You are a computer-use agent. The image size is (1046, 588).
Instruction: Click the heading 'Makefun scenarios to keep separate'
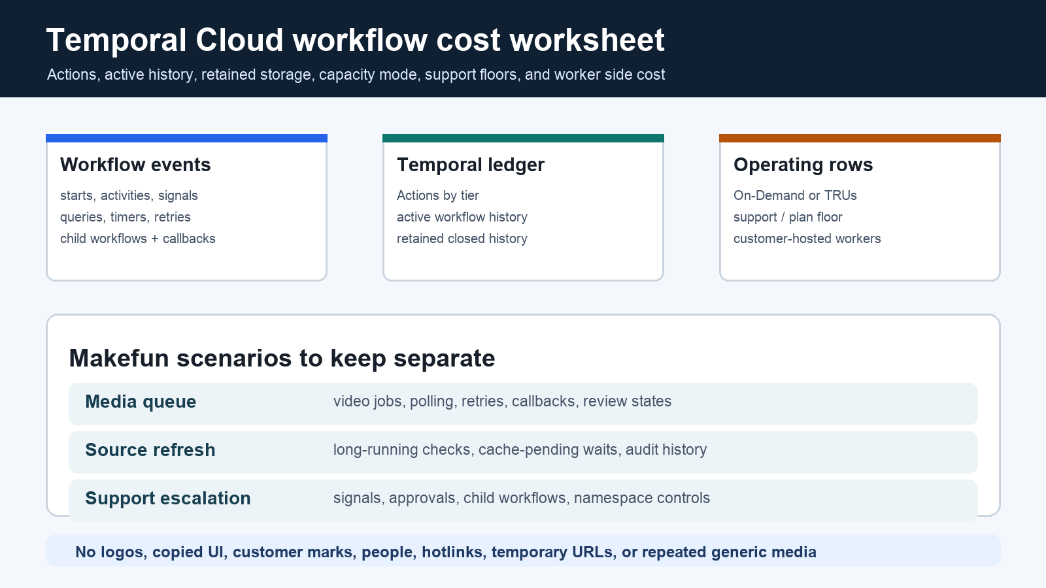(282, 359)
